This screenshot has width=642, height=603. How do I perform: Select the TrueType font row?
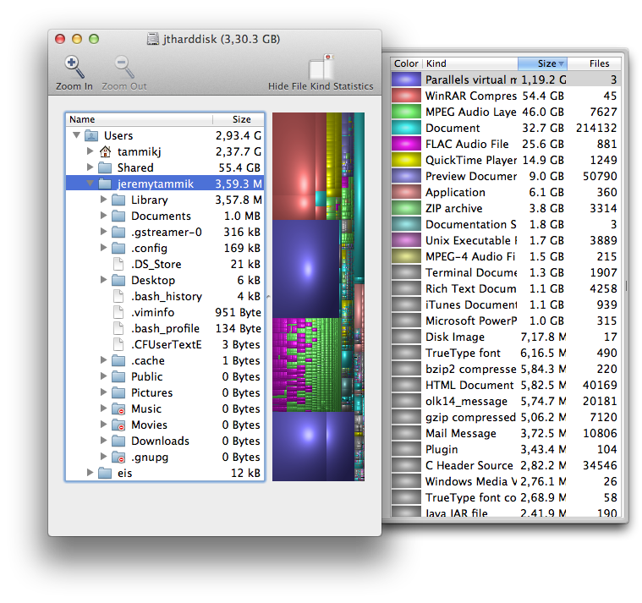pyautogui.click(x=506, y=353)
